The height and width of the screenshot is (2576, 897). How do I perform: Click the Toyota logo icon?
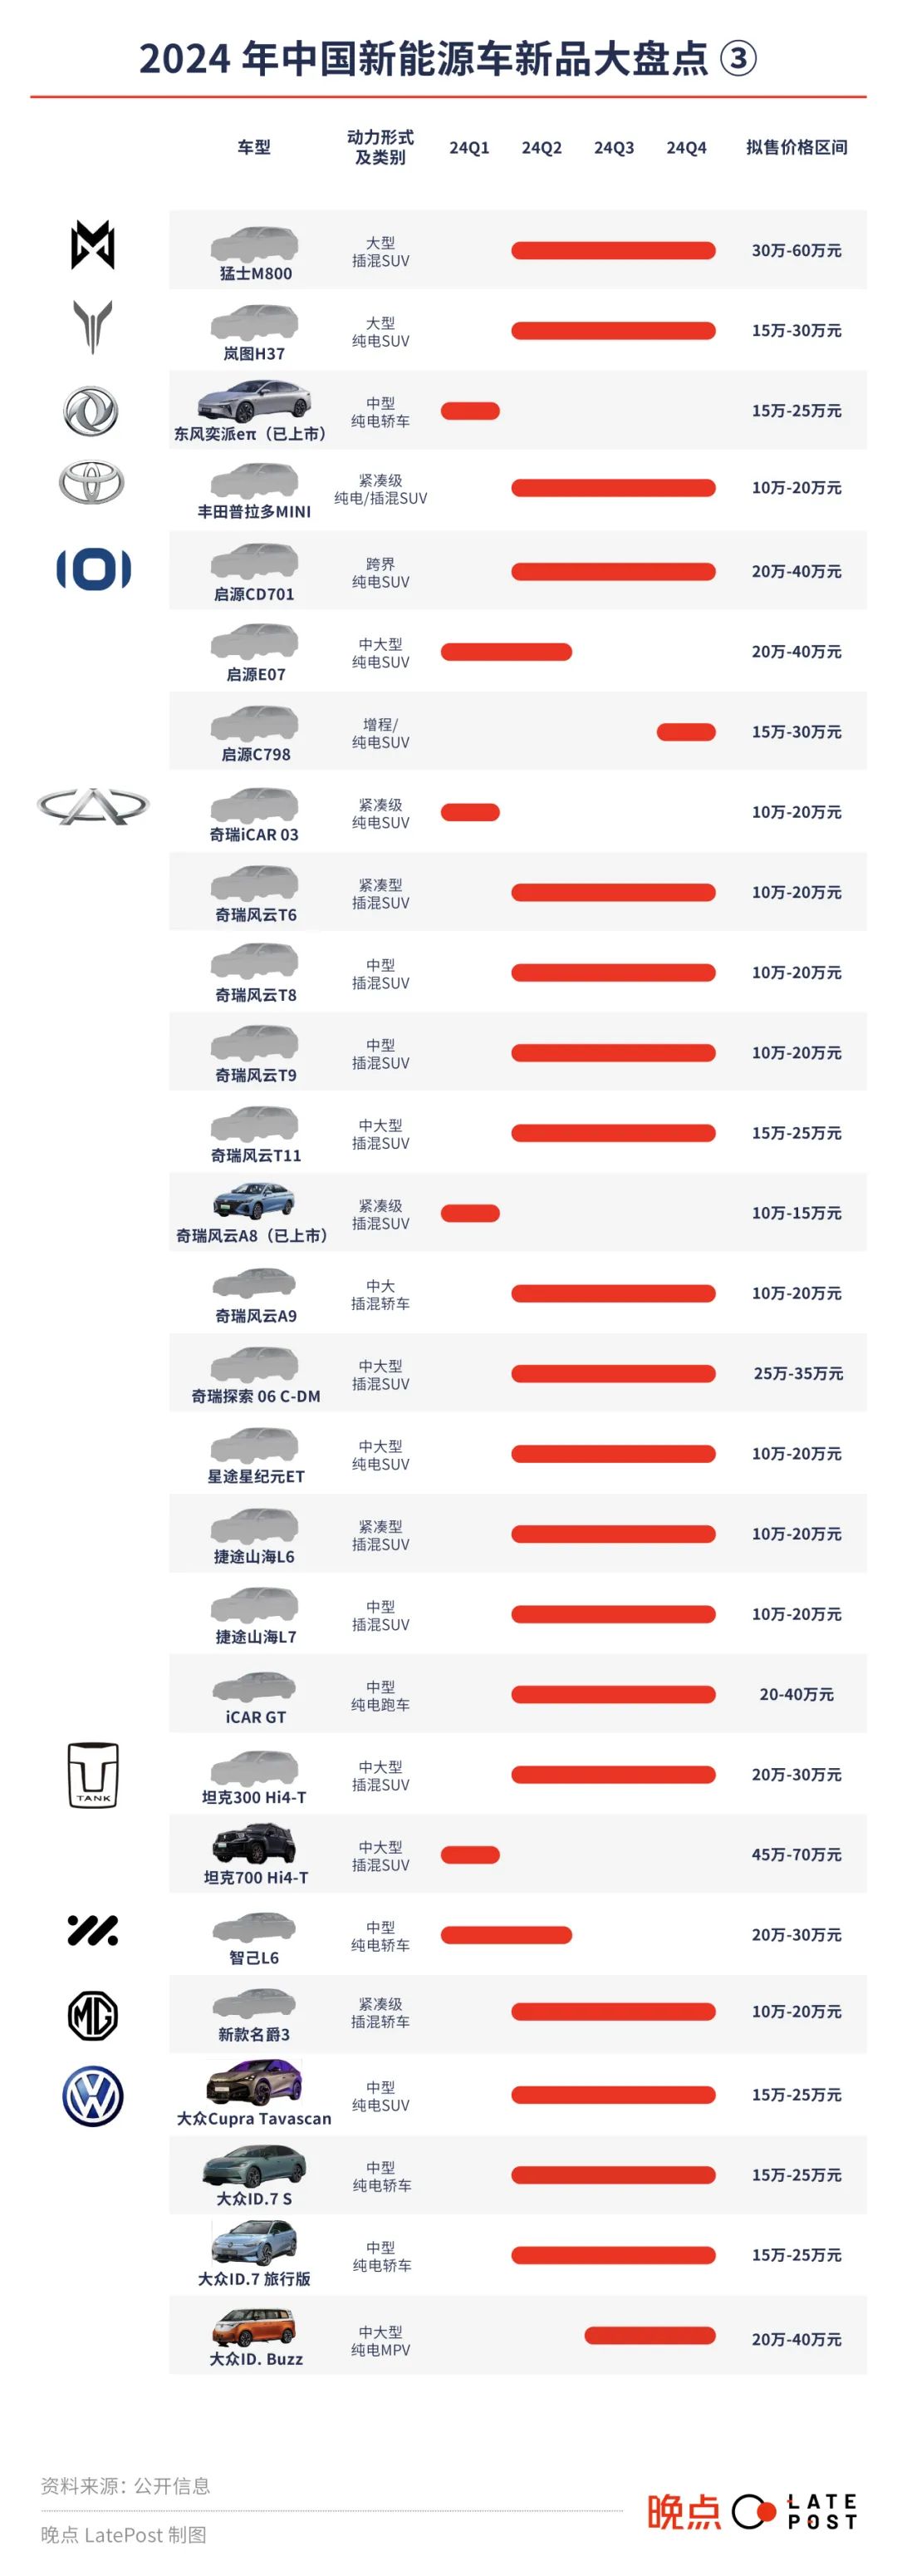coord(92,483)
